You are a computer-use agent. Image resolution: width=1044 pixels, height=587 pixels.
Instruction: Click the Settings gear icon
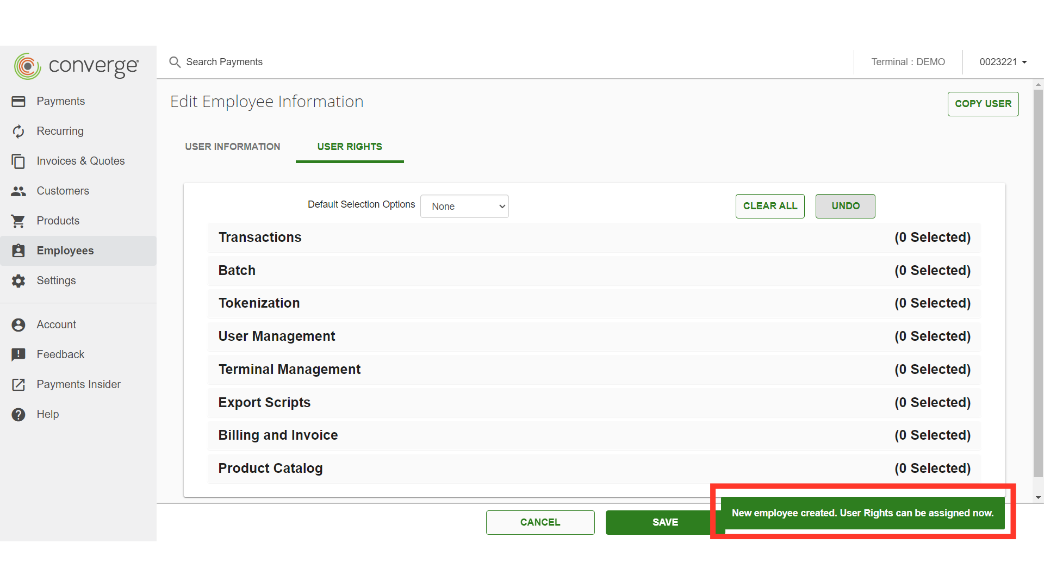pyautogui.click(x=18, y=281)
